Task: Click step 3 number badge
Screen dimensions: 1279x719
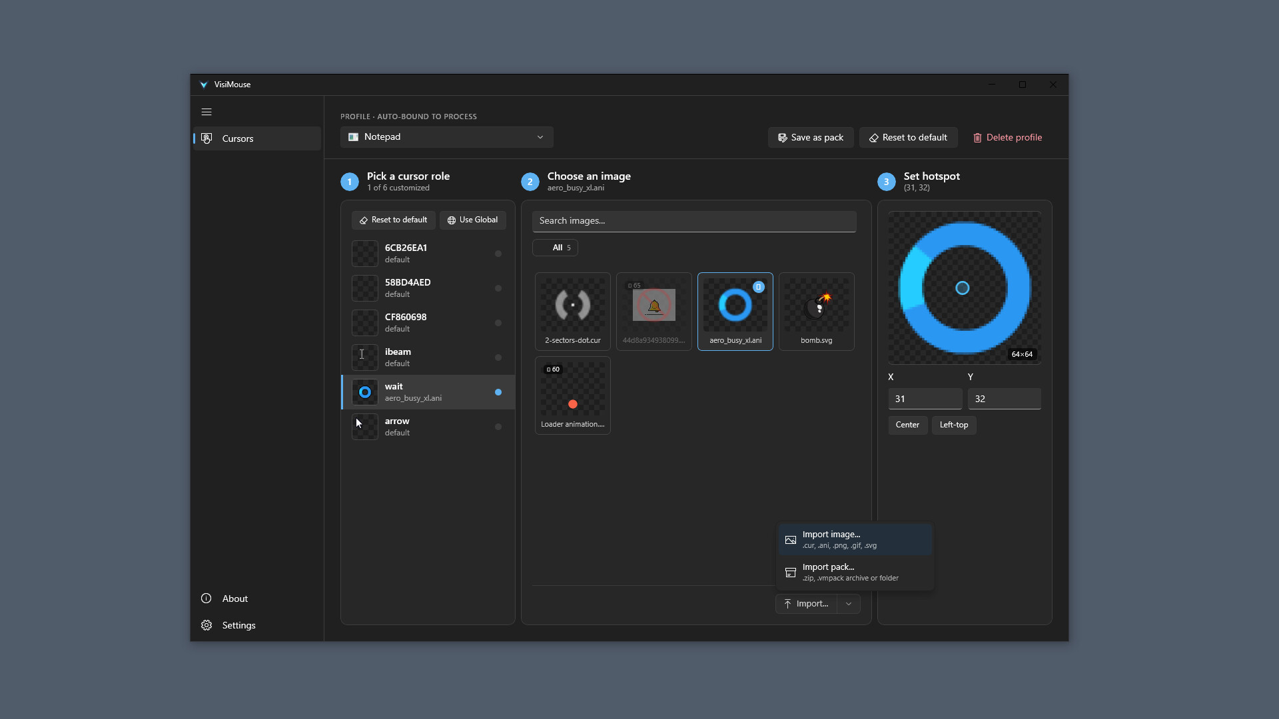Action: [887, 182]
